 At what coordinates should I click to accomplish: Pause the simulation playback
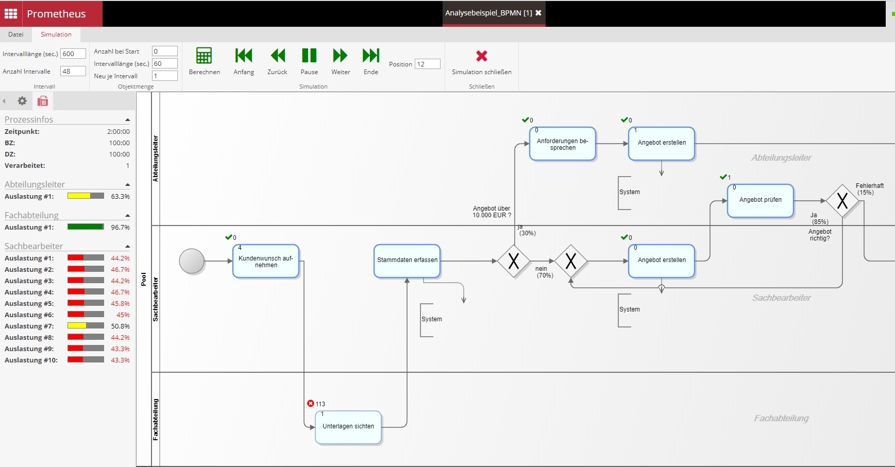[x=309, y=56]
